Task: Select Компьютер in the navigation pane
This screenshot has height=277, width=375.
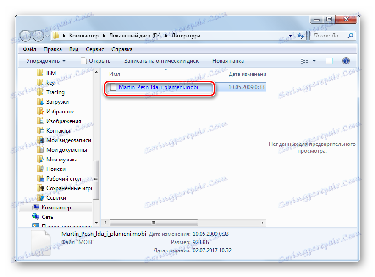Action: pyautogui.click(x=56, y=208)
